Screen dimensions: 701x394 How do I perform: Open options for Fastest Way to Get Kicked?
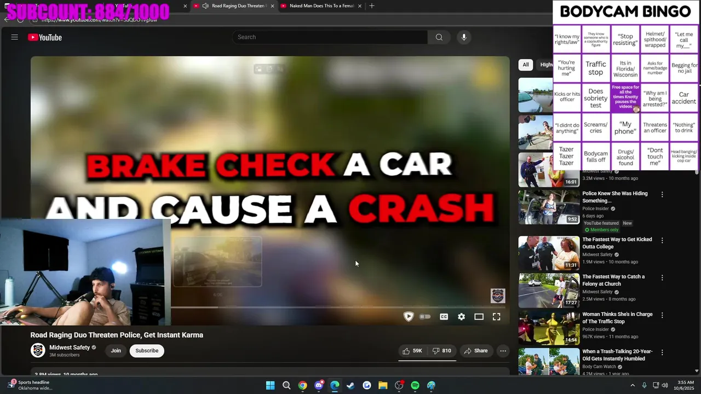pyautogui.click(x=662, y=240)
